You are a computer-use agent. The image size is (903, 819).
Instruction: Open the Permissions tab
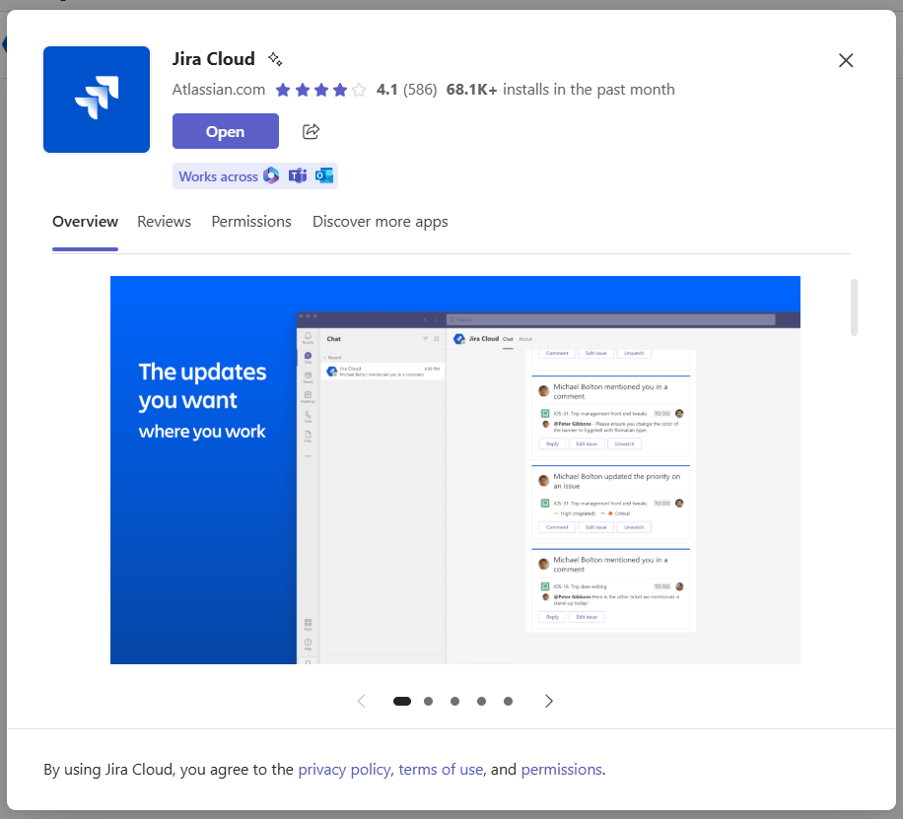point(251,222)
